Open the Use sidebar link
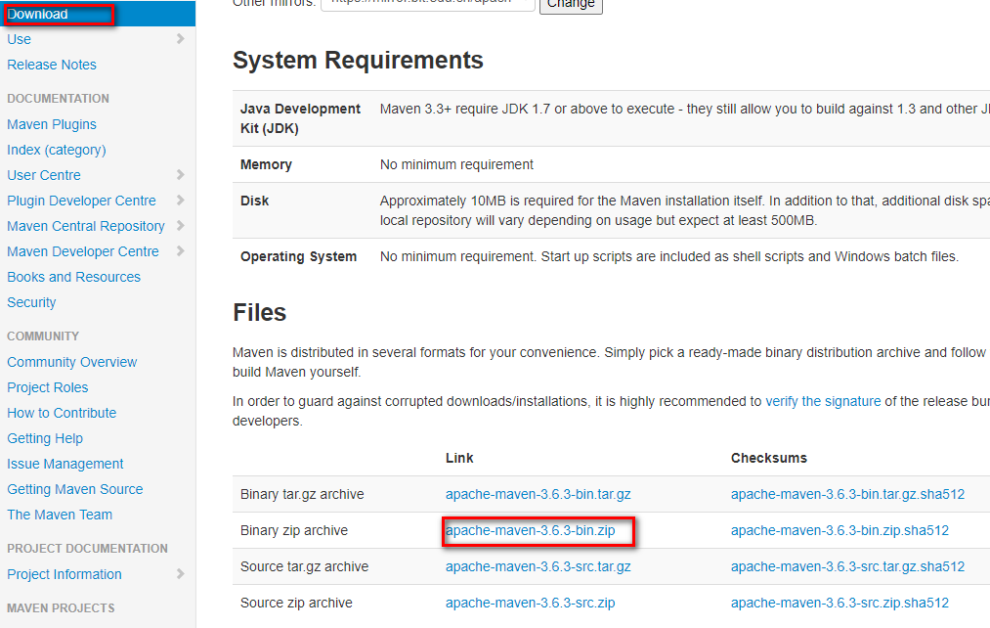The image size is (990, 628). (x=19, y=39)
